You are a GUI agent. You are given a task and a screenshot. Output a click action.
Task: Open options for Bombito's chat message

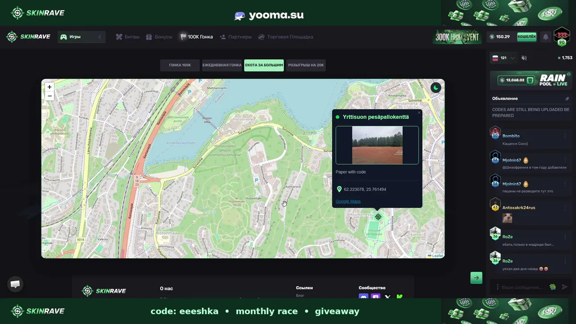click(565, 136)
